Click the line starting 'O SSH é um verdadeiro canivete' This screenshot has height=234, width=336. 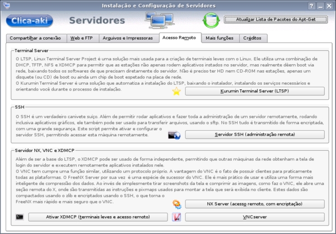click(166, 117)
